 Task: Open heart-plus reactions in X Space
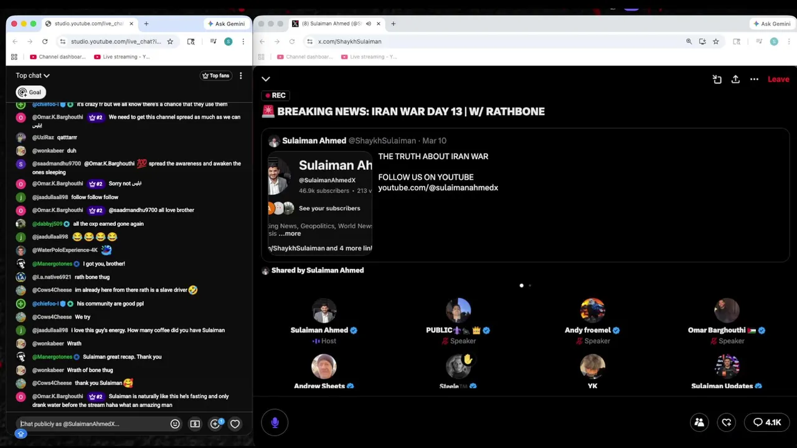[x=727, y=422]
